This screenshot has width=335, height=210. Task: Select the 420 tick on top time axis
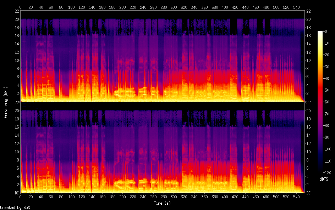pos(236,7)
